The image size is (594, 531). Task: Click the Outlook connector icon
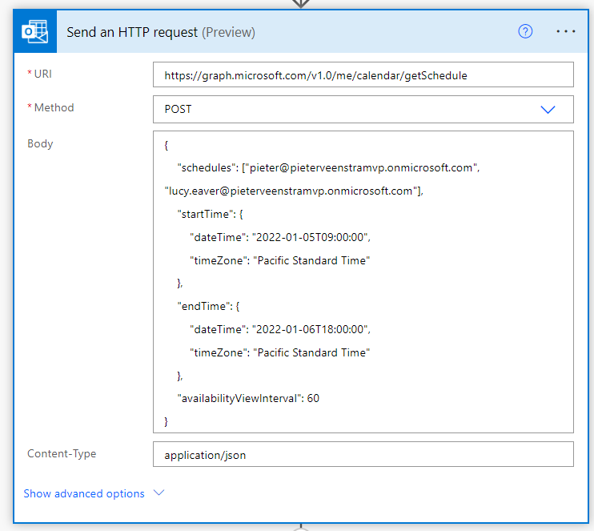click(35, 31)
